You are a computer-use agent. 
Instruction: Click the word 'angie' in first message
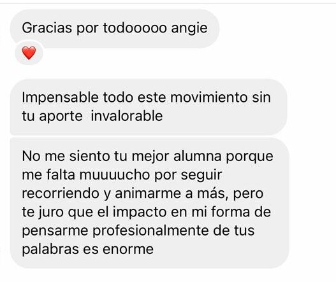pos(189,29)
